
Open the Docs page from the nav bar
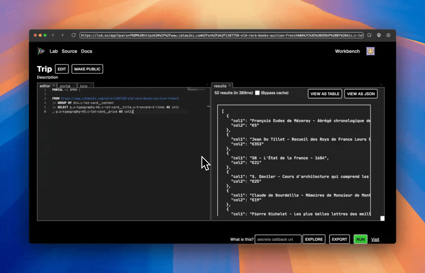click(87, 51)
